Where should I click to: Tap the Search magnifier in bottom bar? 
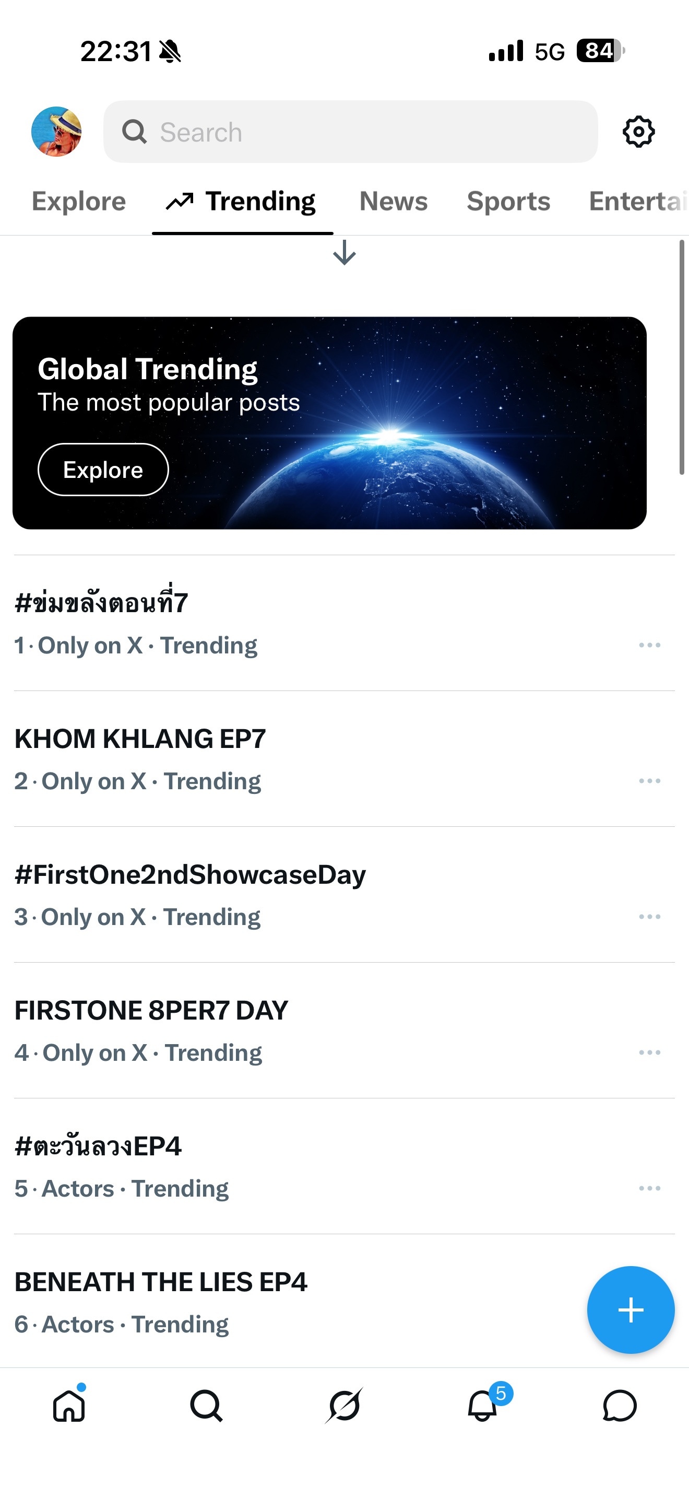click(x=206, y=1406)
